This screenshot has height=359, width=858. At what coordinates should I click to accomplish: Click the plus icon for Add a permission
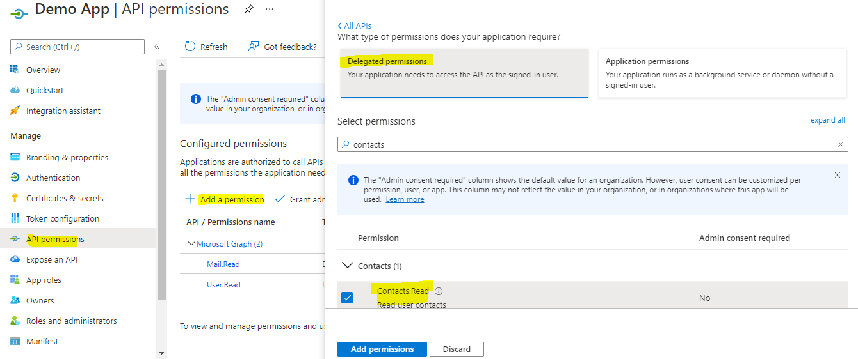pos(190,199)
